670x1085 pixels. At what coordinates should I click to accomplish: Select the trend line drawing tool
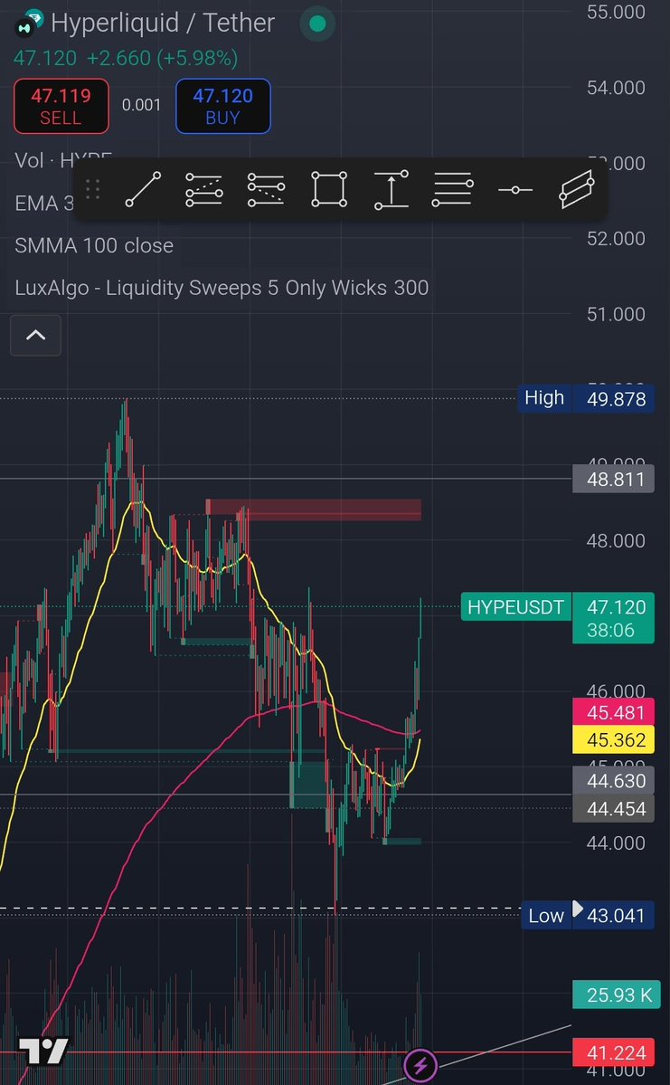point(143,189)
